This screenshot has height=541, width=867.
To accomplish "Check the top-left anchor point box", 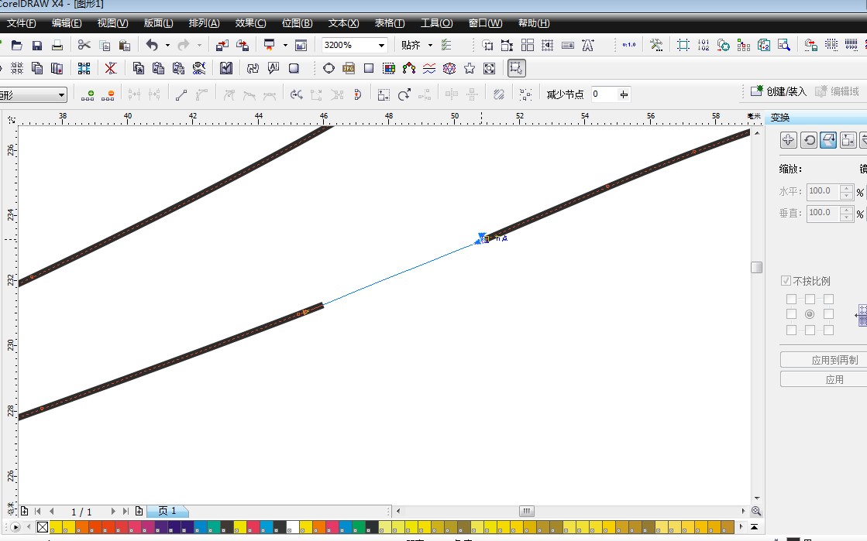I will pos(791,299).
